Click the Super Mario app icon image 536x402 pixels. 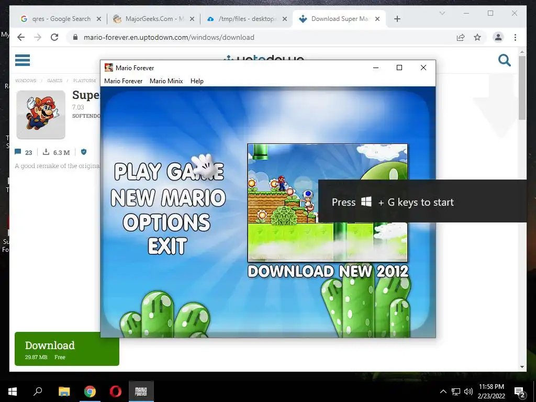tap(41, 115)
